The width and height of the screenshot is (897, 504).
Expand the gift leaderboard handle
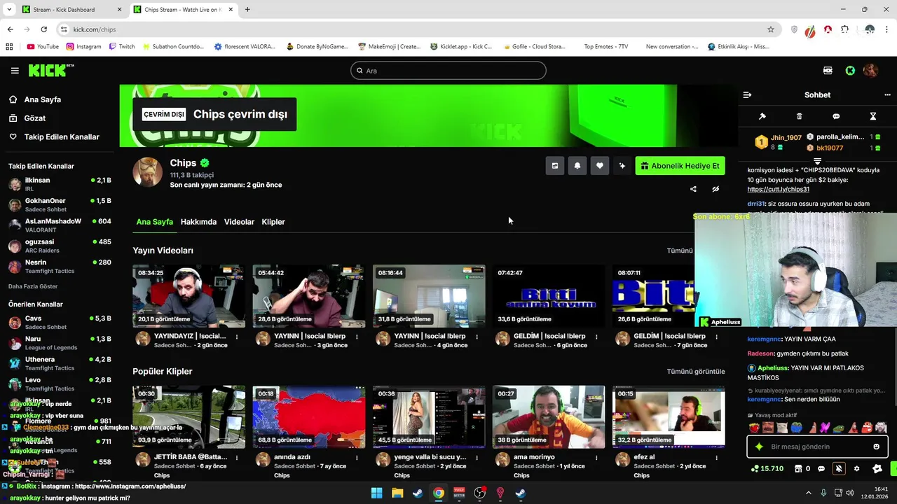pos(817,162)
